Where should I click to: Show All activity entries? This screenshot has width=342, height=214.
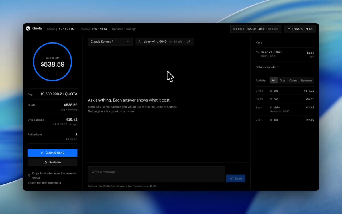point(274,81)
